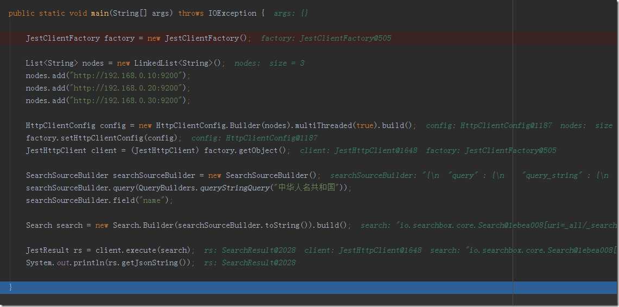Click the highlighted closing brace line
619x307 pixels.
(x=309, y=287)
